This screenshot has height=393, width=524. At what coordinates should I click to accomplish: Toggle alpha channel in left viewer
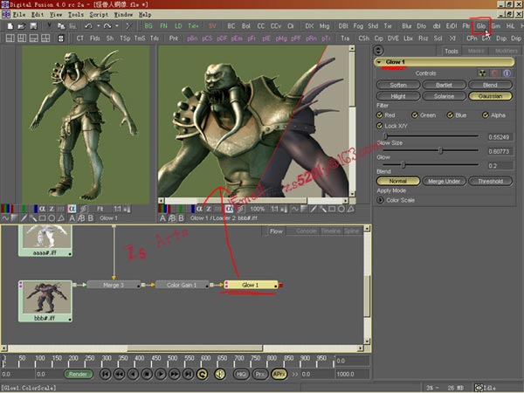[x=42, y=209]
